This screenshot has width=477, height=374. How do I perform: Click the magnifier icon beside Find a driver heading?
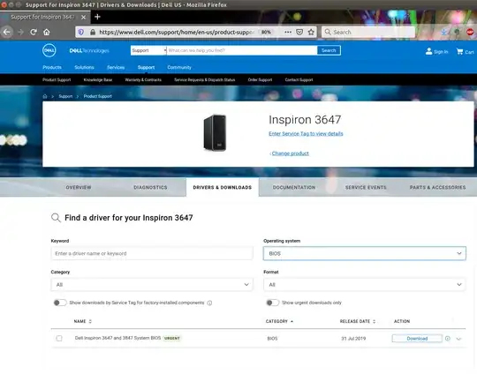tap(56, 218)
